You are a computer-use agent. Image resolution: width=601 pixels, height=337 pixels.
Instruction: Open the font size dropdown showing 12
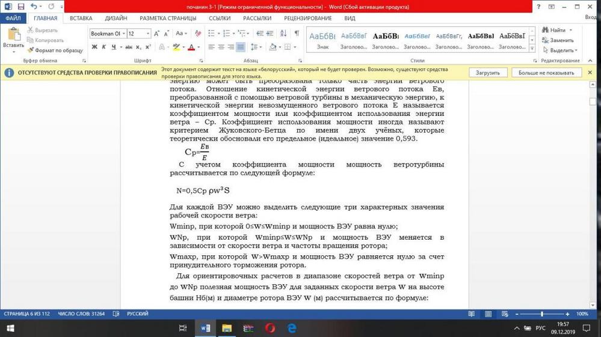tap(148, 34)
